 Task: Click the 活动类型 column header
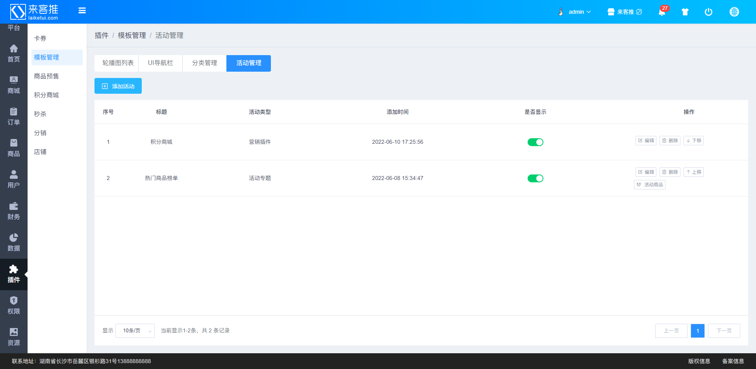coord(260,112)
